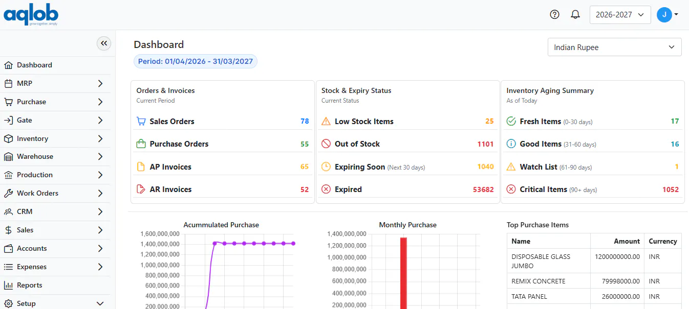The height and width of the screenshot is (309, 689).
Task: Click the CRM people icon
Action: [8, 211]
